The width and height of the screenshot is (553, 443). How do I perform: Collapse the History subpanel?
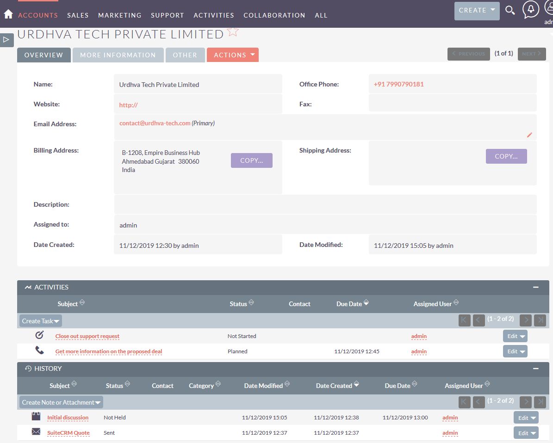click(535, 369)
